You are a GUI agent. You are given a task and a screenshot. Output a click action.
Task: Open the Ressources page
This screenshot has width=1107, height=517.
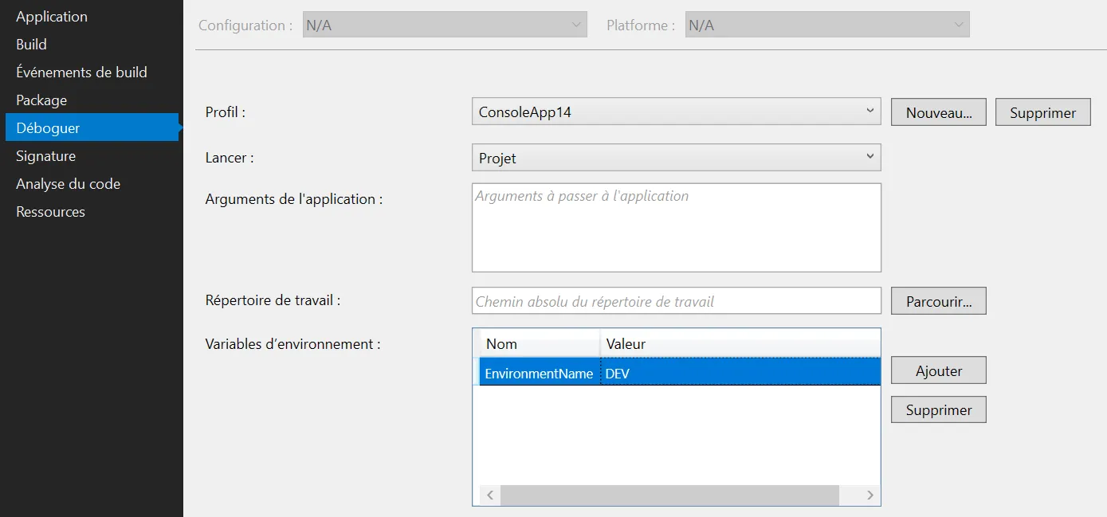coord(50,212)
